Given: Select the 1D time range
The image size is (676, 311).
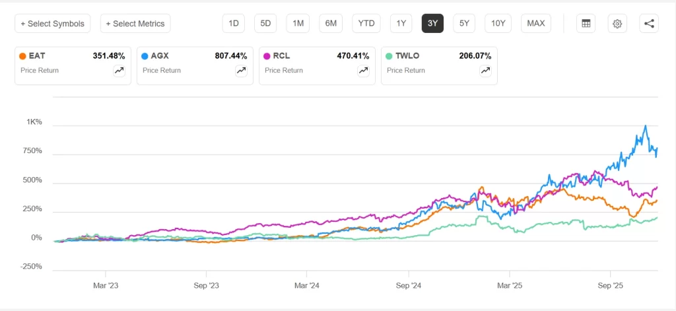Looking at the screenshot, I should click(234, 24).
